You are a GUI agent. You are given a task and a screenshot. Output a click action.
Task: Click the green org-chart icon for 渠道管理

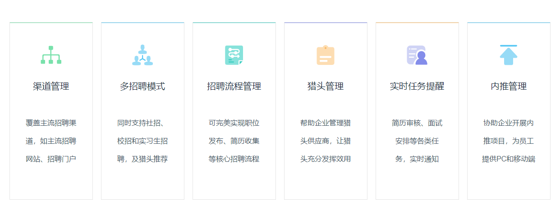point(51,55)
